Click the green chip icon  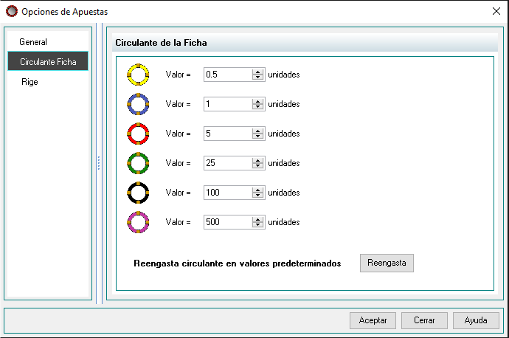138,163
